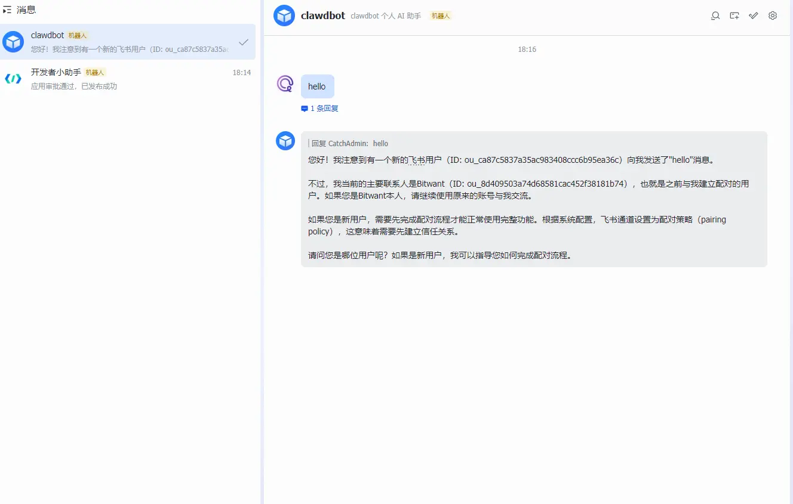This screenshot has height=504, width=793.
Task: Open the 1 条回复 reply thread
Action: tap(319, 108)
